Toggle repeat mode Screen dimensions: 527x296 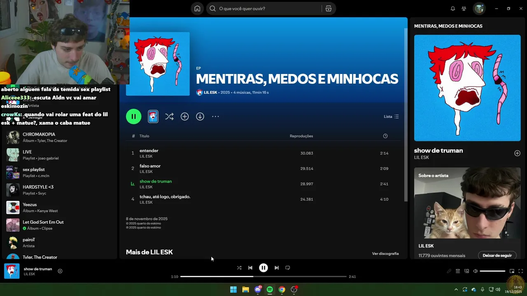point(288,268)
